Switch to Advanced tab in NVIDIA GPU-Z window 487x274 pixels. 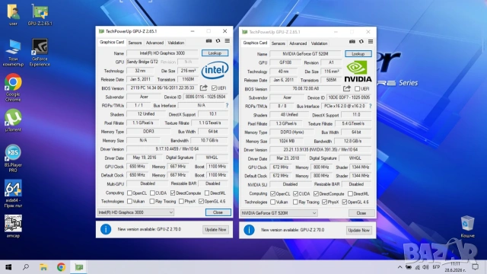pos(298,43)
